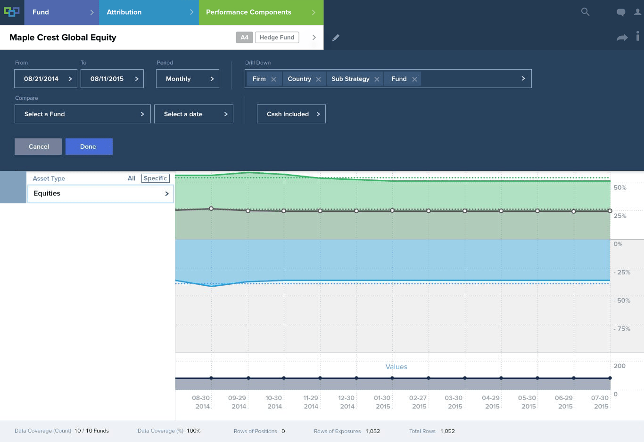Click the A4 badge
The height and width of the screenshot is (442, 644).
coord(244,37)
